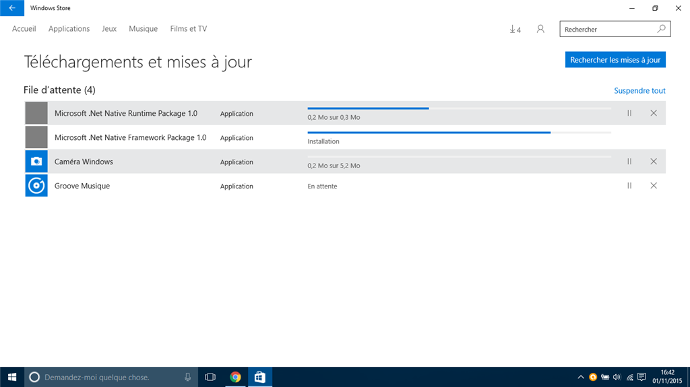The height and width of the screenshot is (387, 690).
Task: Click the battery icon in tray
Action: tap(605, 377)
